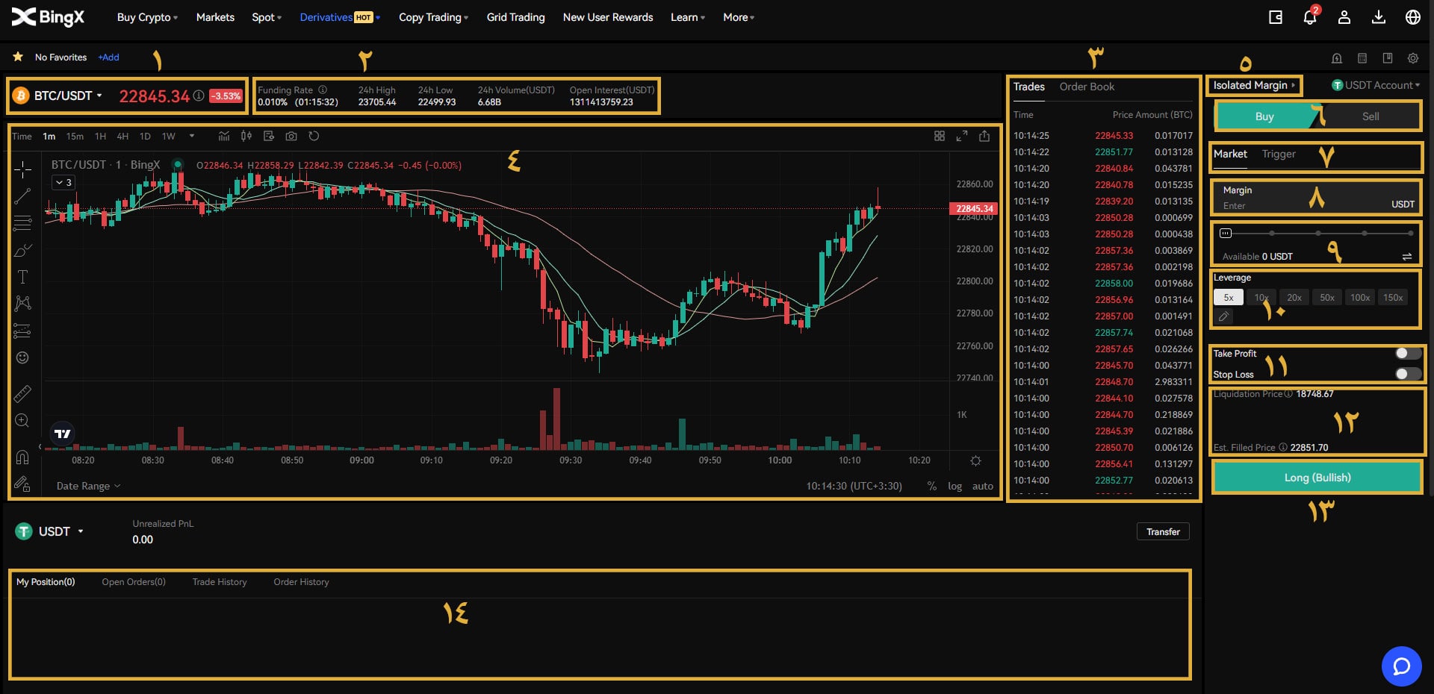Select the 15m timeframe

tap(75, 136)
